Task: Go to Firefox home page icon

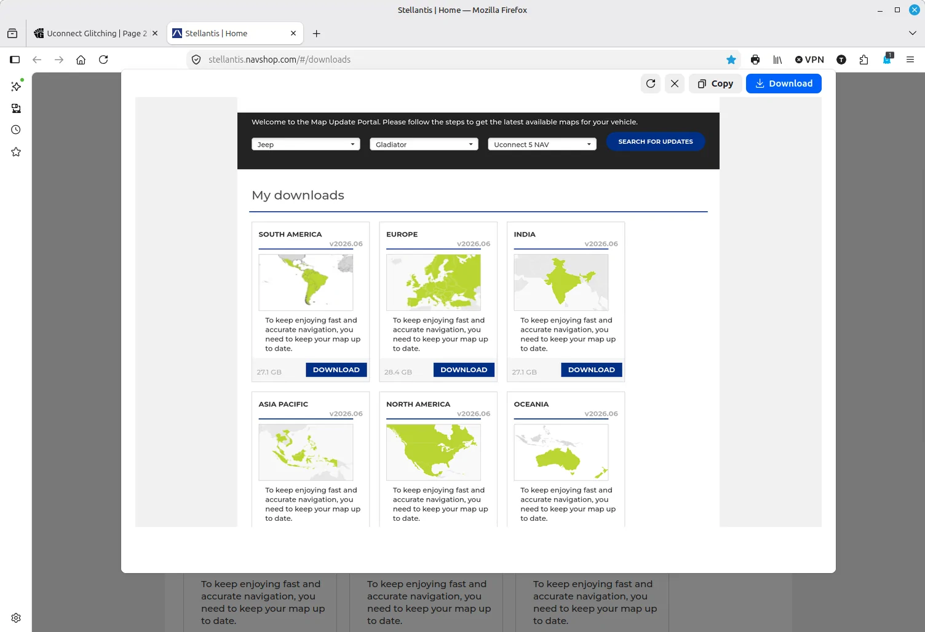Action: (x=81, y=60)
